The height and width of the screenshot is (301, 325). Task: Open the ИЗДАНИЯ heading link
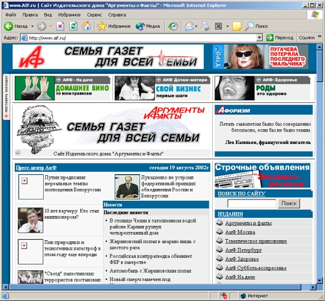coord(230,214)
